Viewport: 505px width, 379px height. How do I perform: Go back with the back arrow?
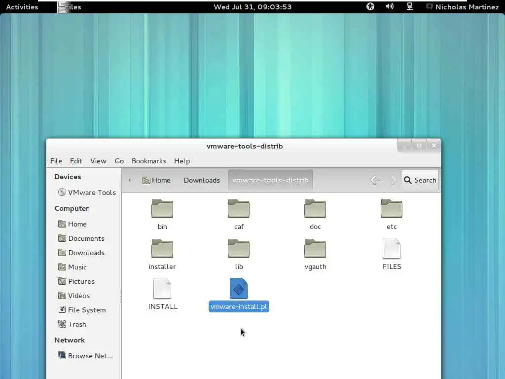(375, 180)
